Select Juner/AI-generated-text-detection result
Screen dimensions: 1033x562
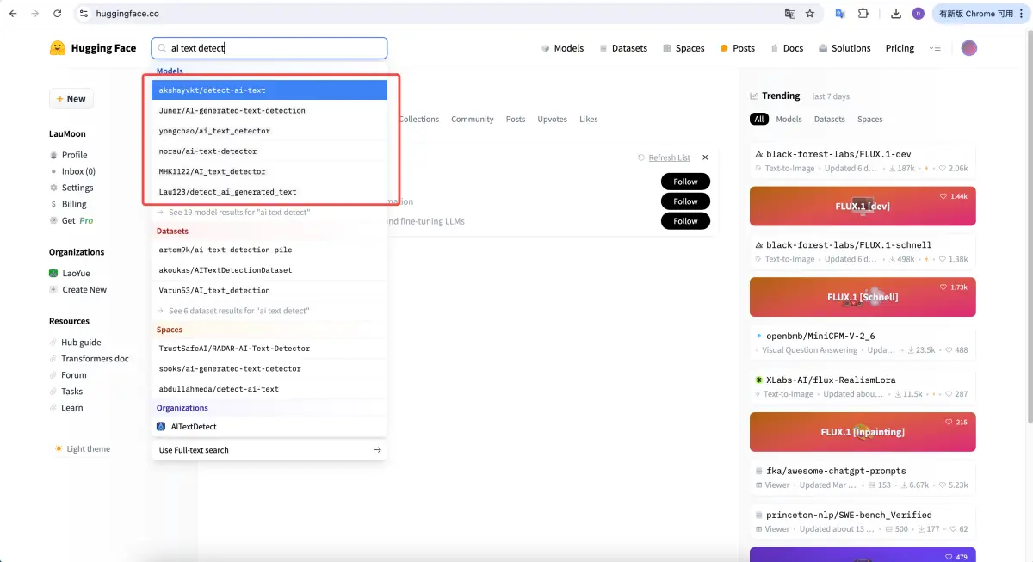pos(269,110)
